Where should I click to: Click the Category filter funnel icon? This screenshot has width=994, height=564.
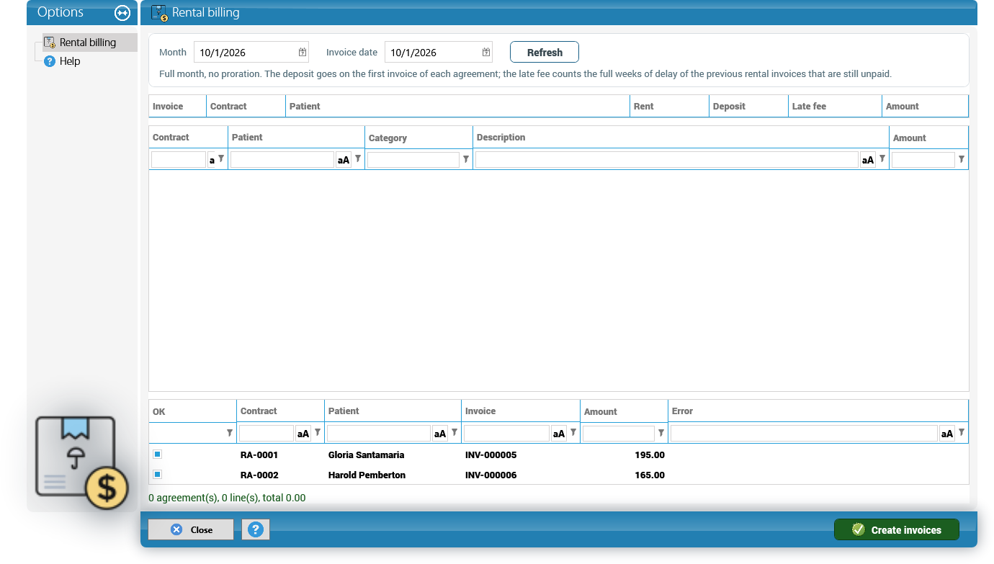pyautogui.click(x=466, y=159)
